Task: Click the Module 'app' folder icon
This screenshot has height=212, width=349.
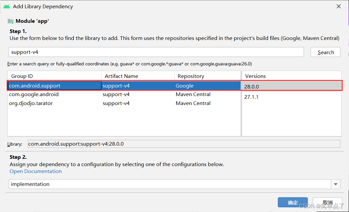Action: point(10,21)
